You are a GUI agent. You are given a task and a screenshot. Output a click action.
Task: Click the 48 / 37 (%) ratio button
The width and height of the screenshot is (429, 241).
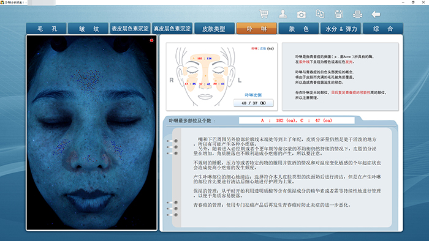(x=253, y=103)
